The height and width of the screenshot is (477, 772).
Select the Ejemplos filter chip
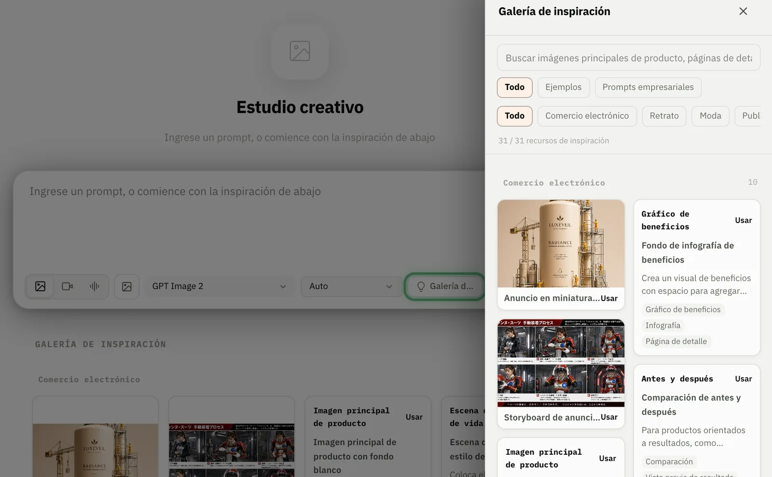click(x=564, y=87)
